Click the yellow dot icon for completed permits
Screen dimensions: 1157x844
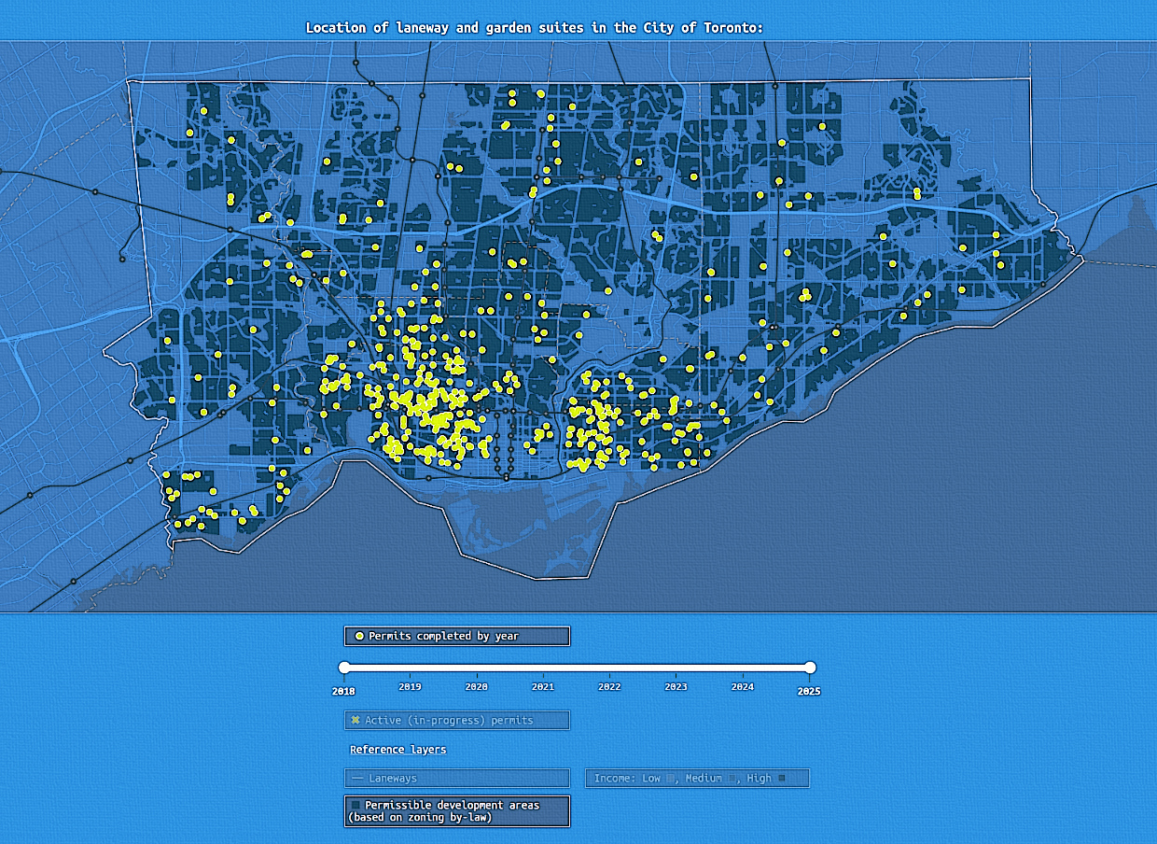click(x=359, y=637)
